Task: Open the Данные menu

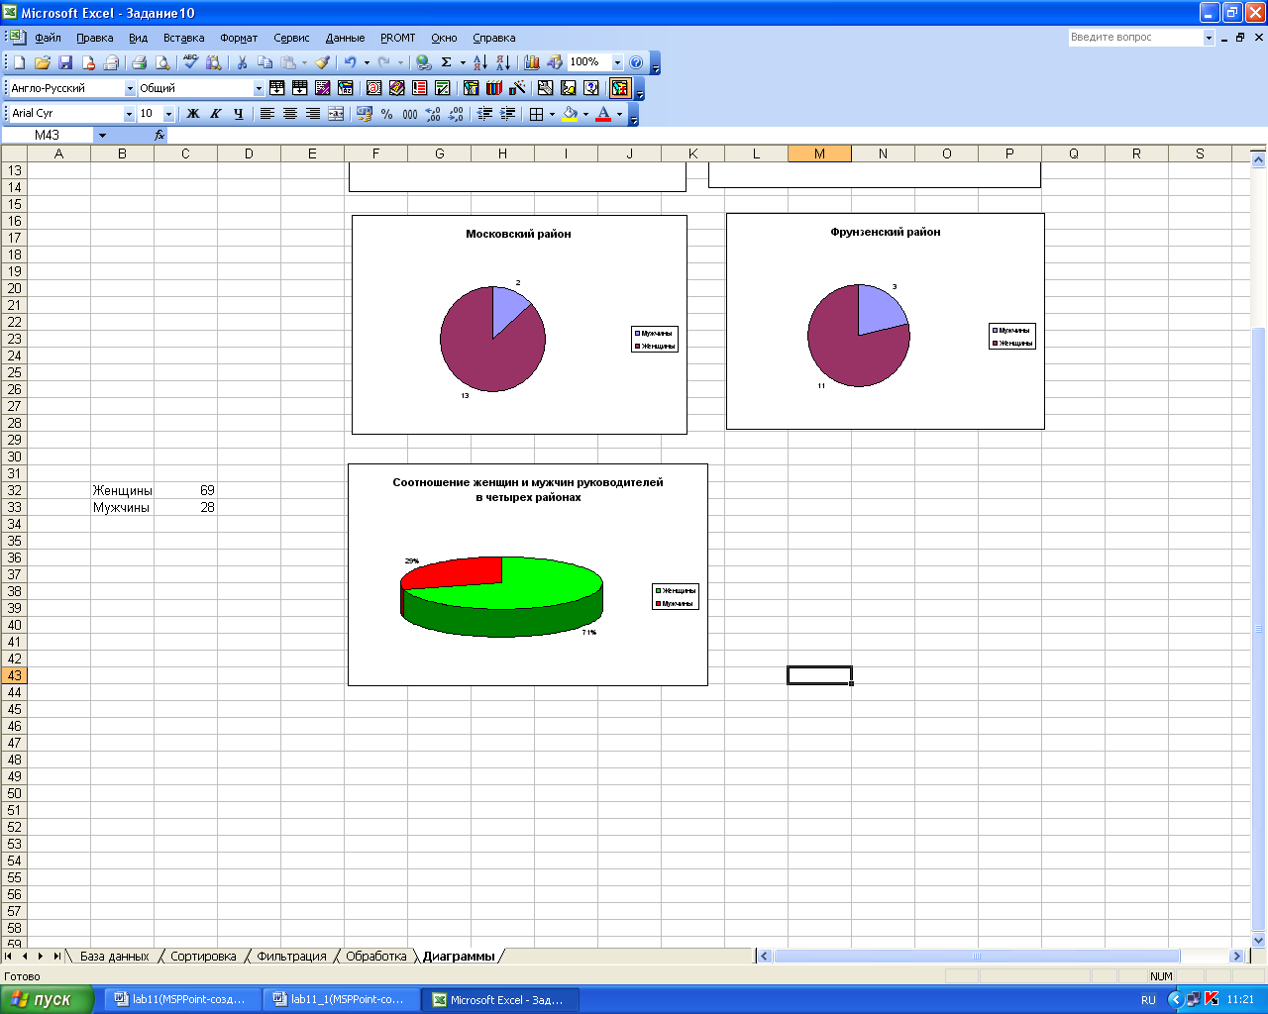Action: click(345, 38)
